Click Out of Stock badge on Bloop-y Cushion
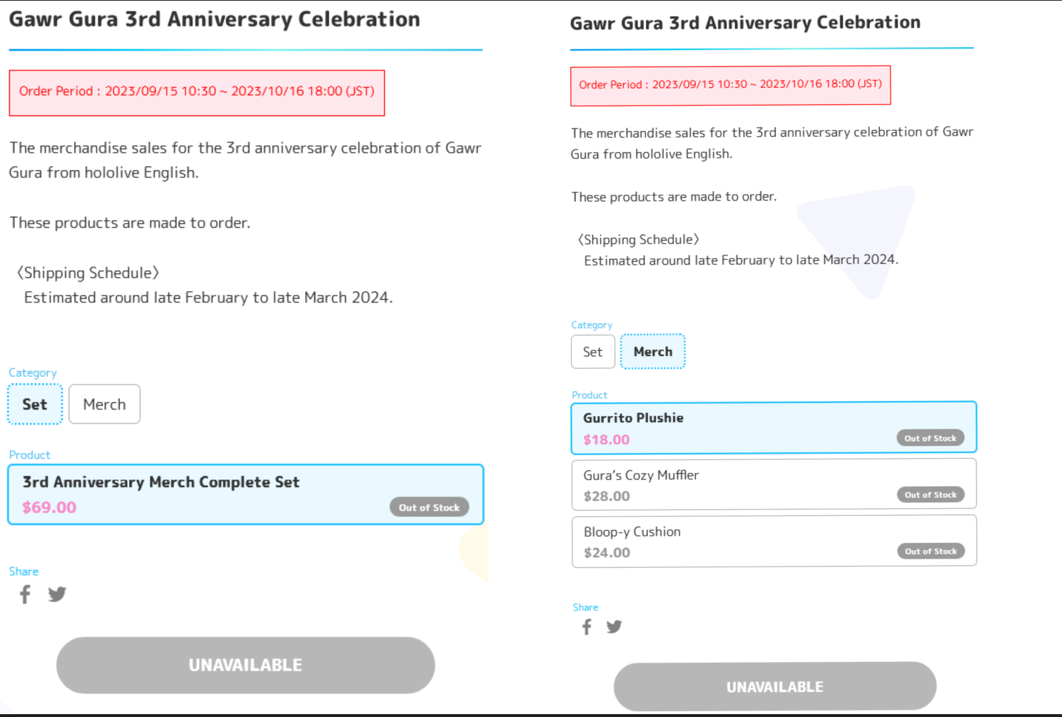This screenshot has height=717, width=1062. (x=931, y=551)
